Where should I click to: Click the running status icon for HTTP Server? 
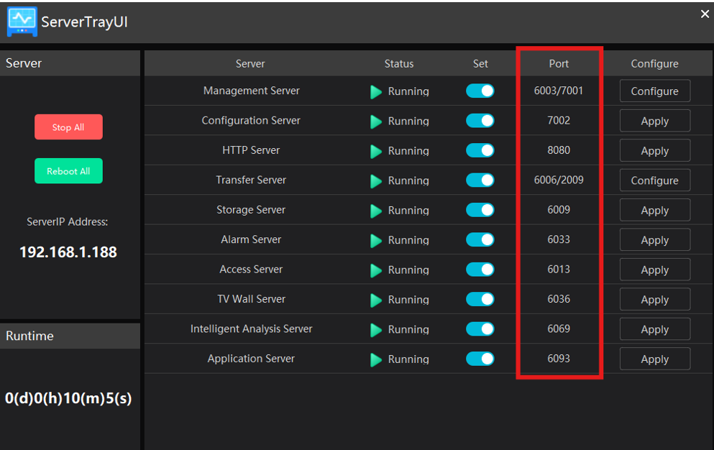click(x=376, y=152)
